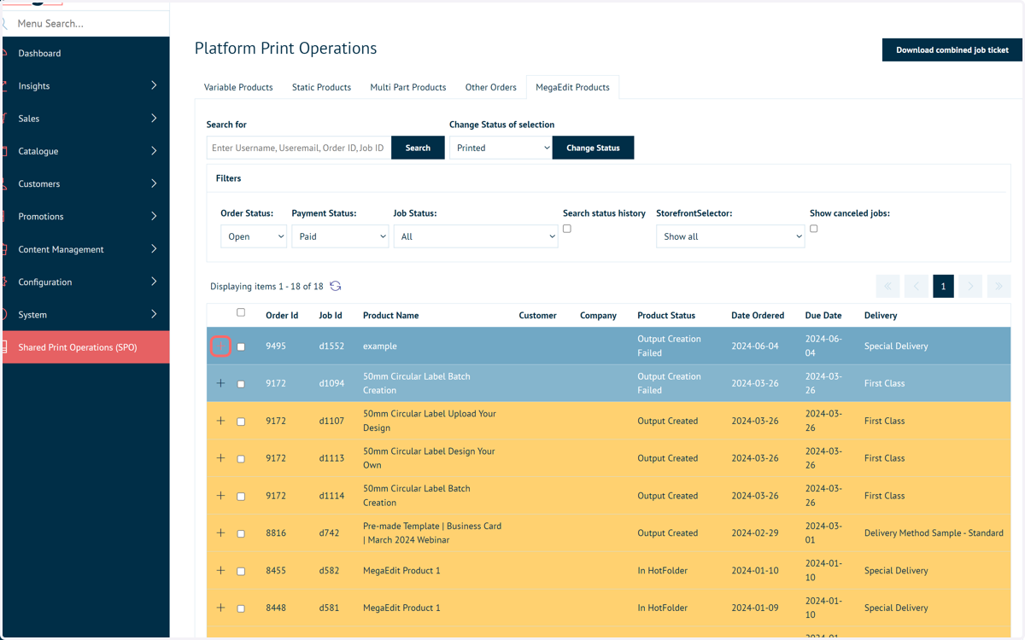Expand the Customers sidebar menu
Viewport: 1025px width, 640px height.
tap(85, 183)
